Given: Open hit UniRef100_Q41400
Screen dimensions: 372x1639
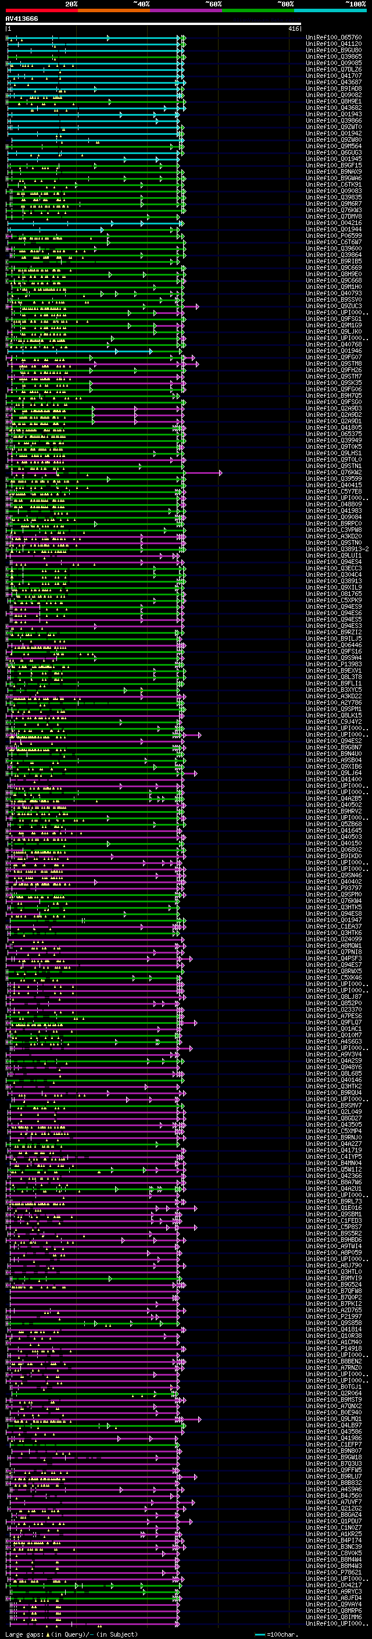Looking at the screenshot, I should pyautogui.click(x=334, y=779).
